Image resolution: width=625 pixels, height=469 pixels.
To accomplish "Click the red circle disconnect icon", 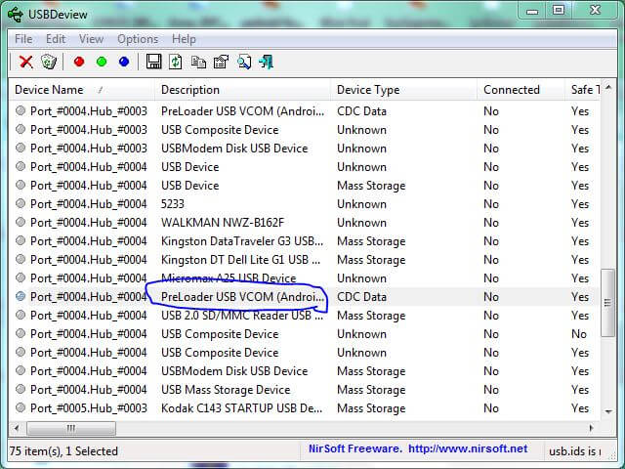I will click(79, 62).
